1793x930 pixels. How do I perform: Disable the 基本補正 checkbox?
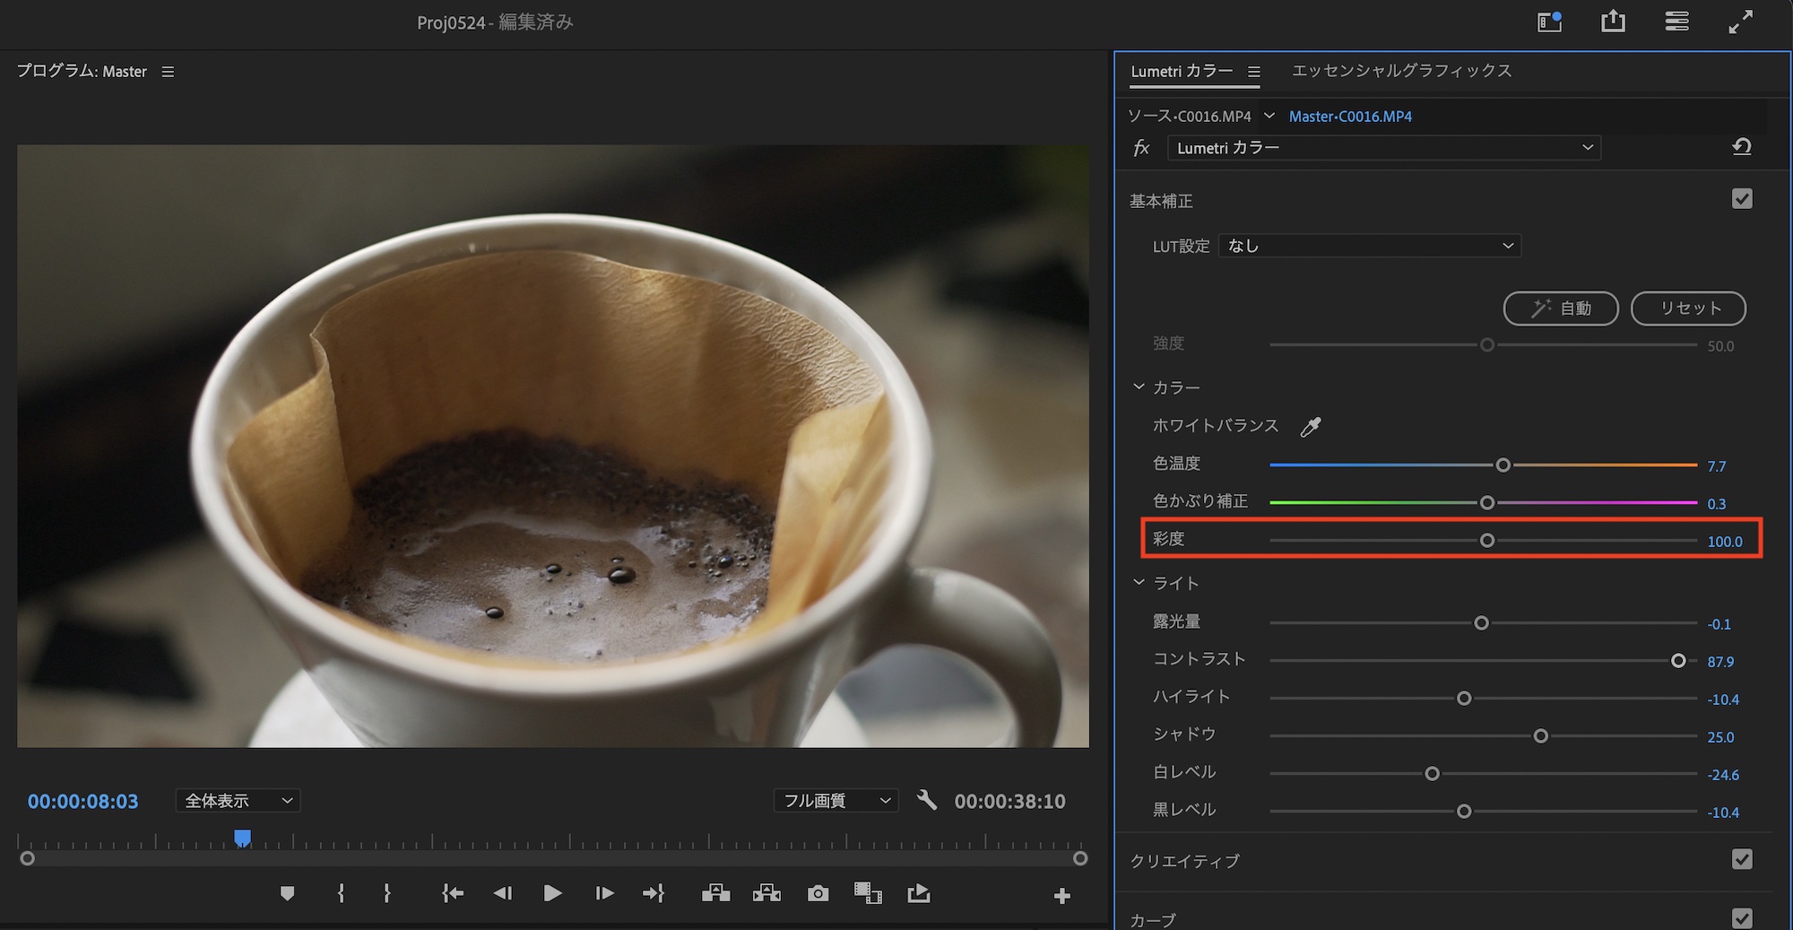[1741, 199]
